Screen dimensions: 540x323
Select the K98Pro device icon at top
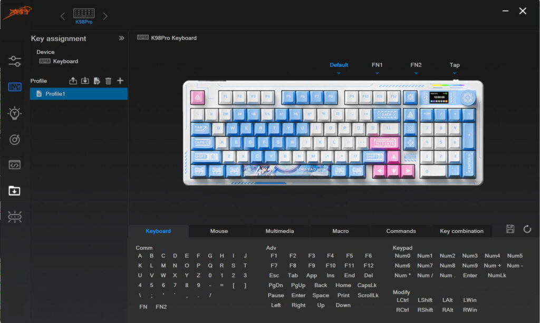(x=84, y=16)
